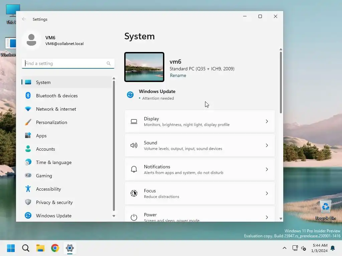Open Personalization settings

coord(66,122)
